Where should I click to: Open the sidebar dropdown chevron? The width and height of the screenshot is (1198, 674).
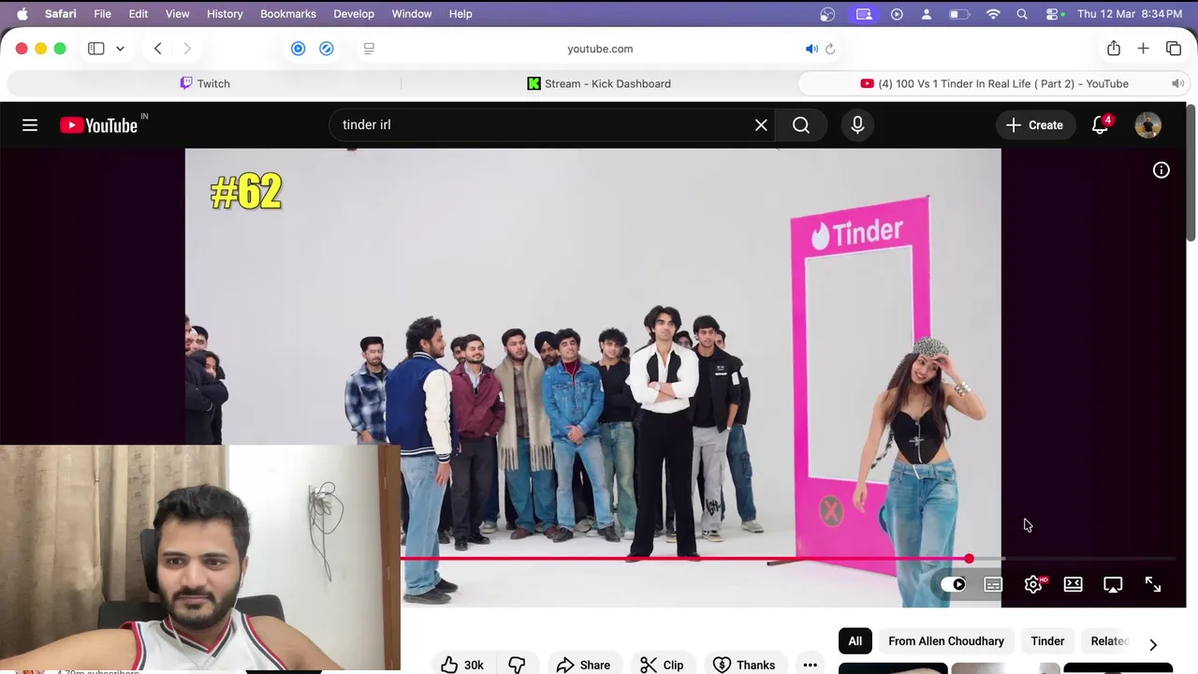120,49
